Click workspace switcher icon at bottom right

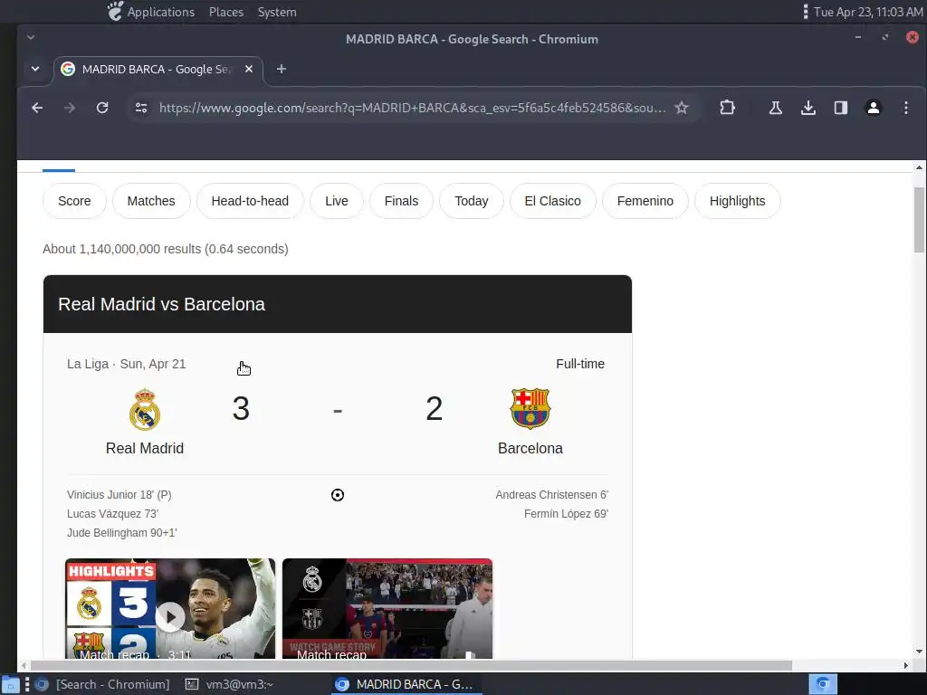pos(823,684)
